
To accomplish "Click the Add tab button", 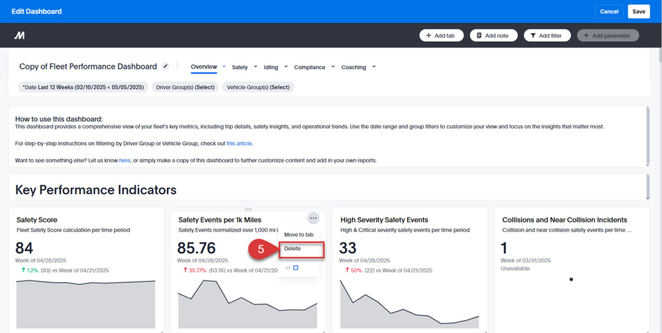I will [x=442, y=36].
